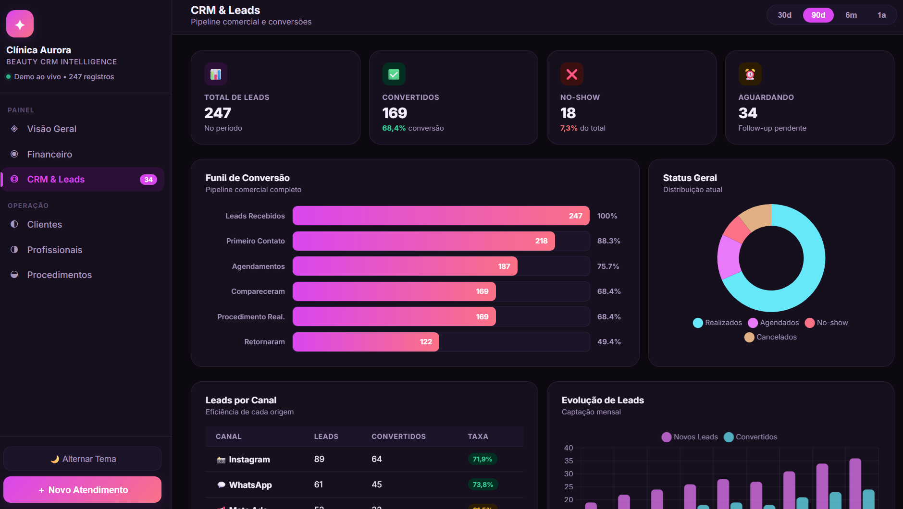This screenshot has width=903, height=509.
Task: Click the moon icon on Alternar Tema
Action: pos(55,459)
